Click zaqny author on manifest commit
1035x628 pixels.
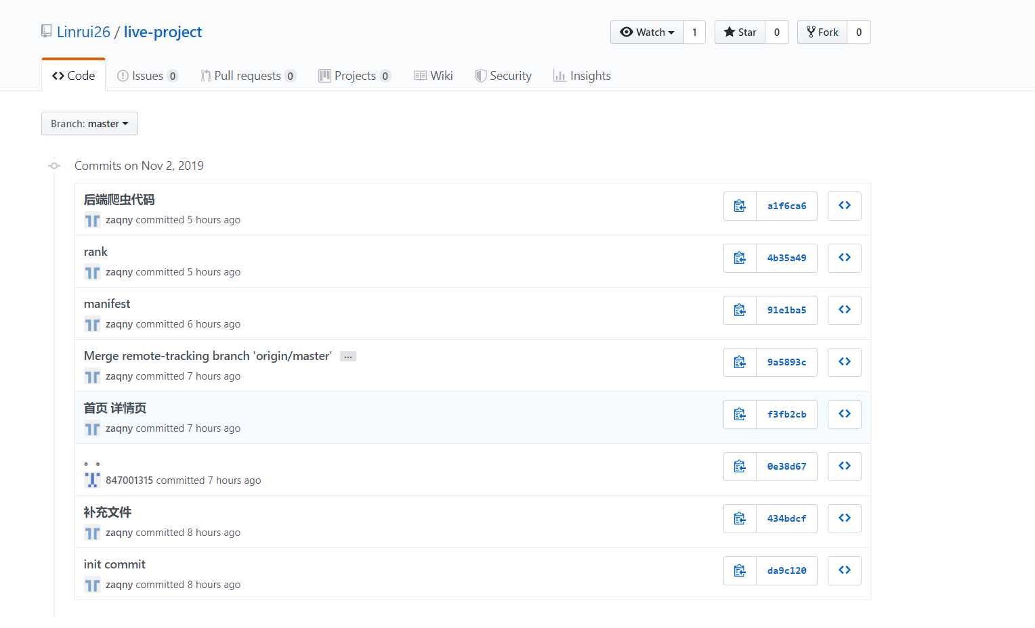[x=119, y=324]
